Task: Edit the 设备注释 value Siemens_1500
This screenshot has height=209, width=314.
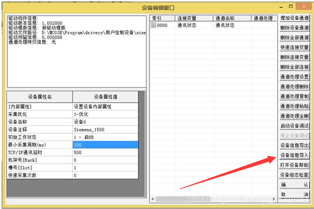Action: [105, 129]
